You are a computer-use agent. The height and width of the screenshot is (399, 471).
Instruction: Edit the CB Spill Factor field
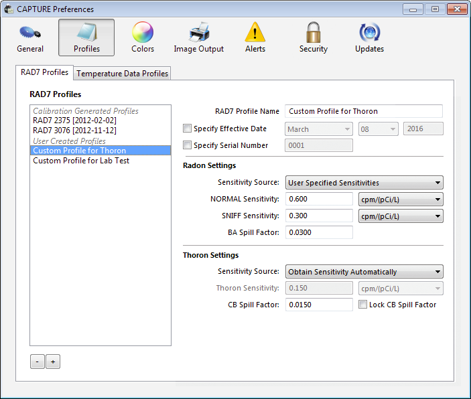coord(319,305)
